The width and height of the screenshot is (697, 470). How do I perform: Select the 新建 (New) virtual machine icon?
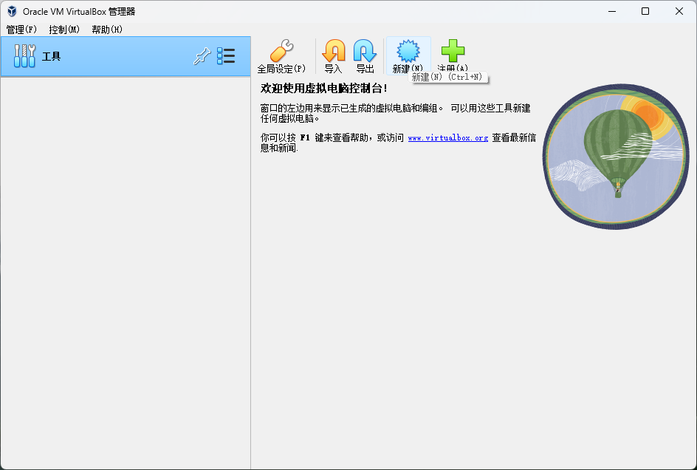[408, 52]
